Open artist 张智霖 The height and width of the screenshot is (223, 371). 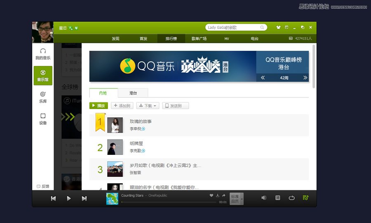coord(135,173)
